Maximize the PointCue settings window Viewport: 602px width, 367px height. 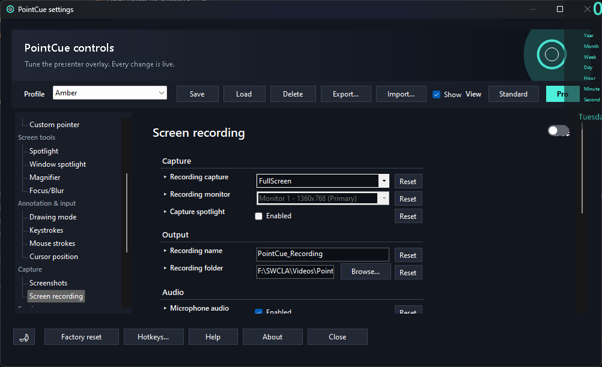[x=560, y=9]
